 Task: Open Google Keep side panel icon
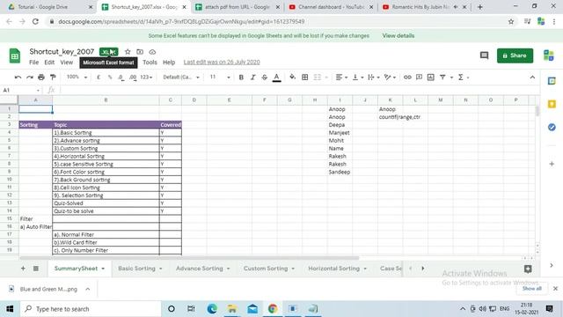point(552,104)
